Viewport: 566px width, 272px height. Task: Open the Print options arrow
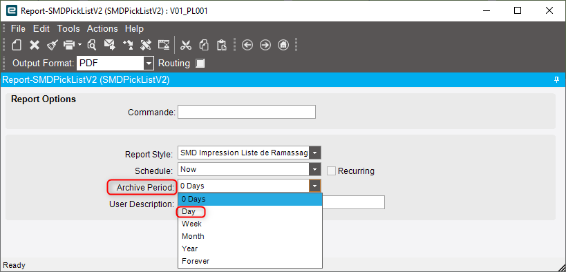click(79, 45)
